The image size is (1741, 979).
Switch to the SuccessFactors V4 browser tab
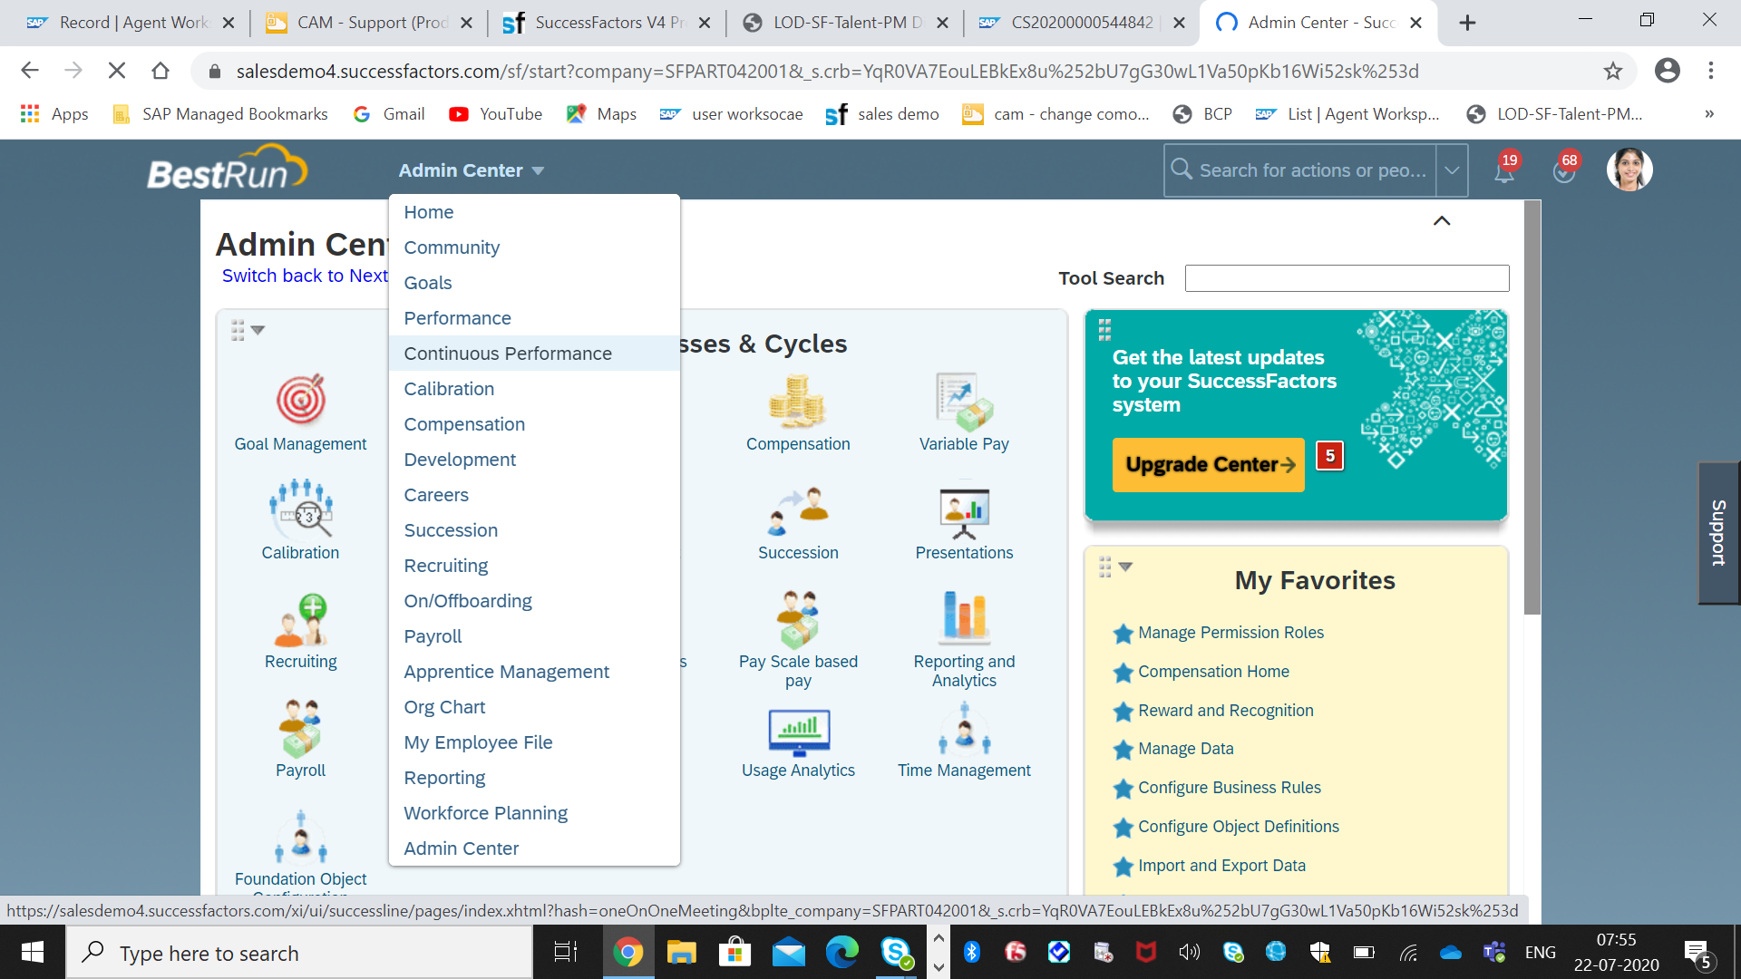coord(606,23)
